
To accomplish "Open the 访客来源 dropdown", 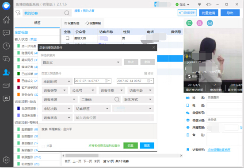I will coord(60,99).
